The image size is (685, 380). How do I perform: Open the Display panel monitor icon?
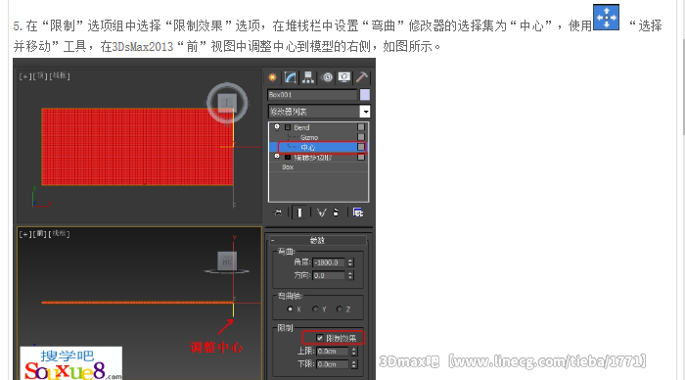point(344,77)
